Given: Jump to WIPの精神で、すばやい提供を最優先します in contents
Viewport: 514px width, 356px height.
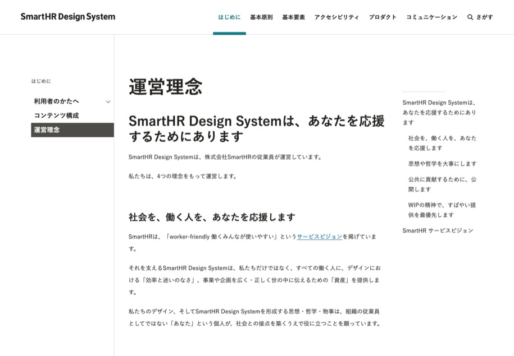Looking at the screenshot, I should pos(442,210).
